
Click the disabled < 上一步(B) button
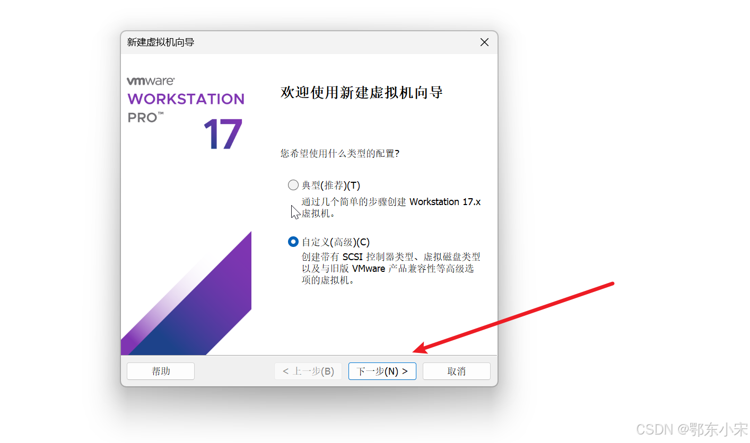[308, 371]
